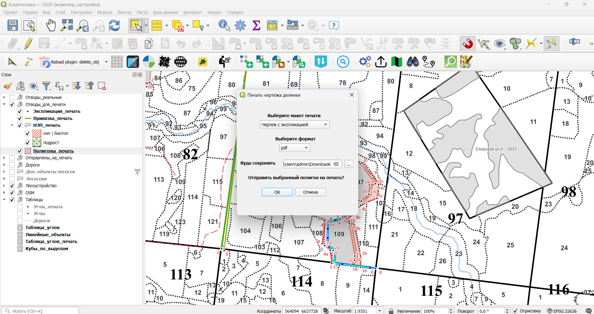Toggle the Отрисовка render checkbox
Screen dimensions: 594x314
click(515, 311)
